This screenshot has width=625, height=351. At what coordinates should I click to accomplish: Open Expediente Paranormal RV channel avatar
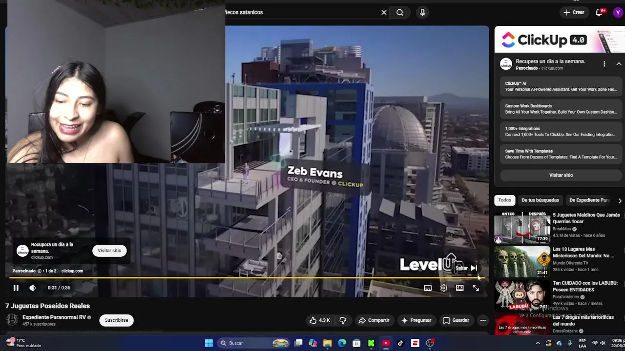pyautogui.click(x=12, y=320)
